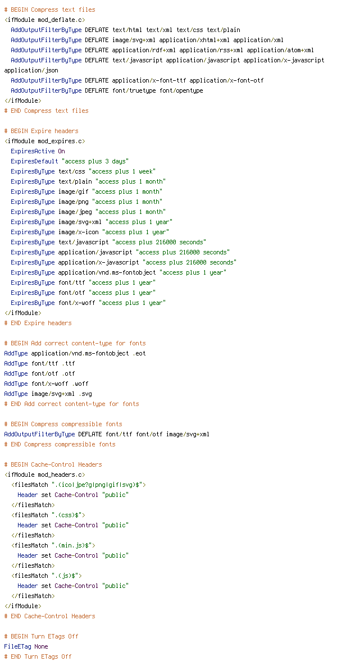This screenshot has height=666, width=337.
Task: Click the FileETag None directive
Action: 26,646
